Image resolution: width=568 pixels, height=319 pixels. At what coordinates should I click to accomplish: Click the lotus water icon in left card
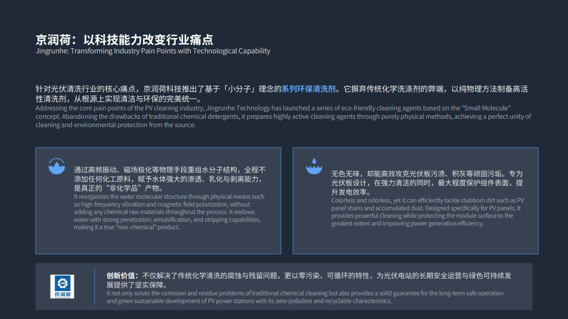click(x=57, y=166)
